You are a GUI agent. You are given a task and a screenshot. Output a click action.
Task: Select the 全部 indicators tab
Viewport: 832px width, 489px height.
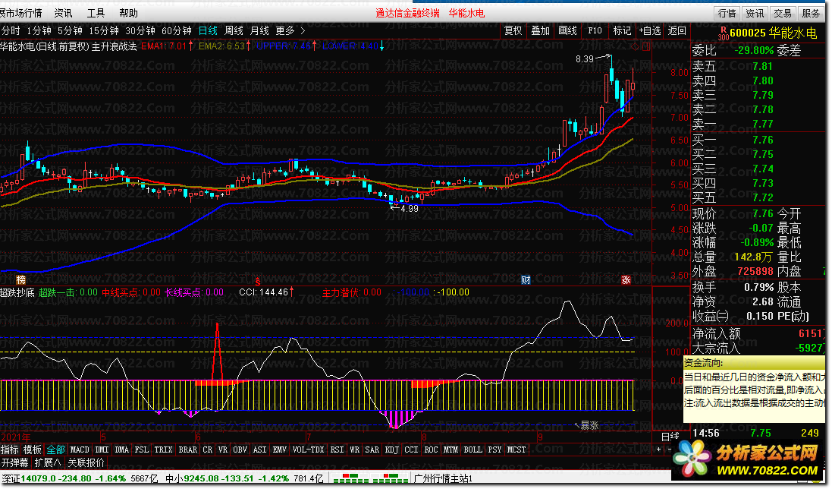(x=55, y=450)
